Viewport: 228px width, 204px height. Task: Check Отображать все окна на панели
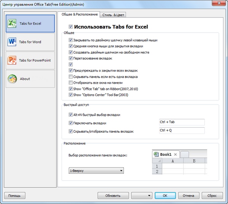tap(71, 82)
